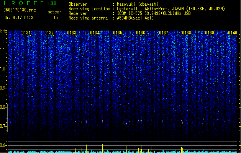This screenshot has width=241, height=153.
Task: Click the meteor count value 15
Action: pyautogui.click(x=56, y=18)
